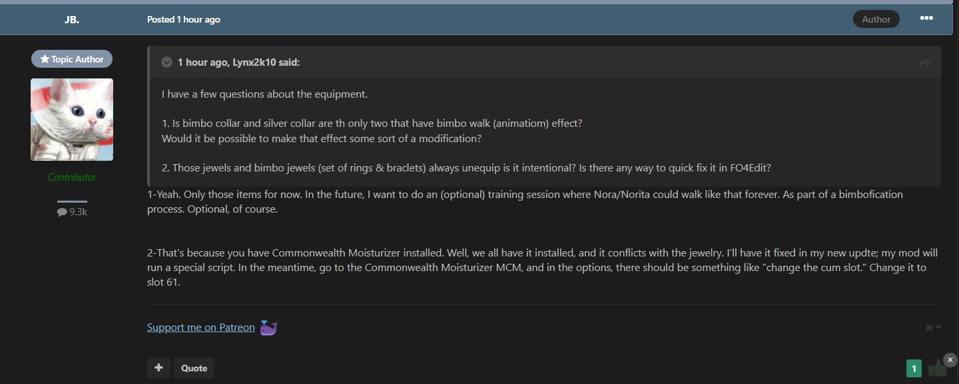This screenshot has width=959, height=384.
Task: Click the thumbs-up like icon
Action: click(x=936, y=367)
